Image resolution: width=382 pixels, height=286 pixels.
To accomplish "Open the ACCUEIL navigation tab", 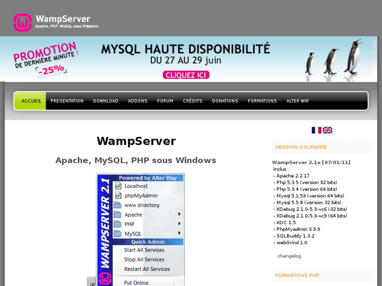I will pos(30,101).
